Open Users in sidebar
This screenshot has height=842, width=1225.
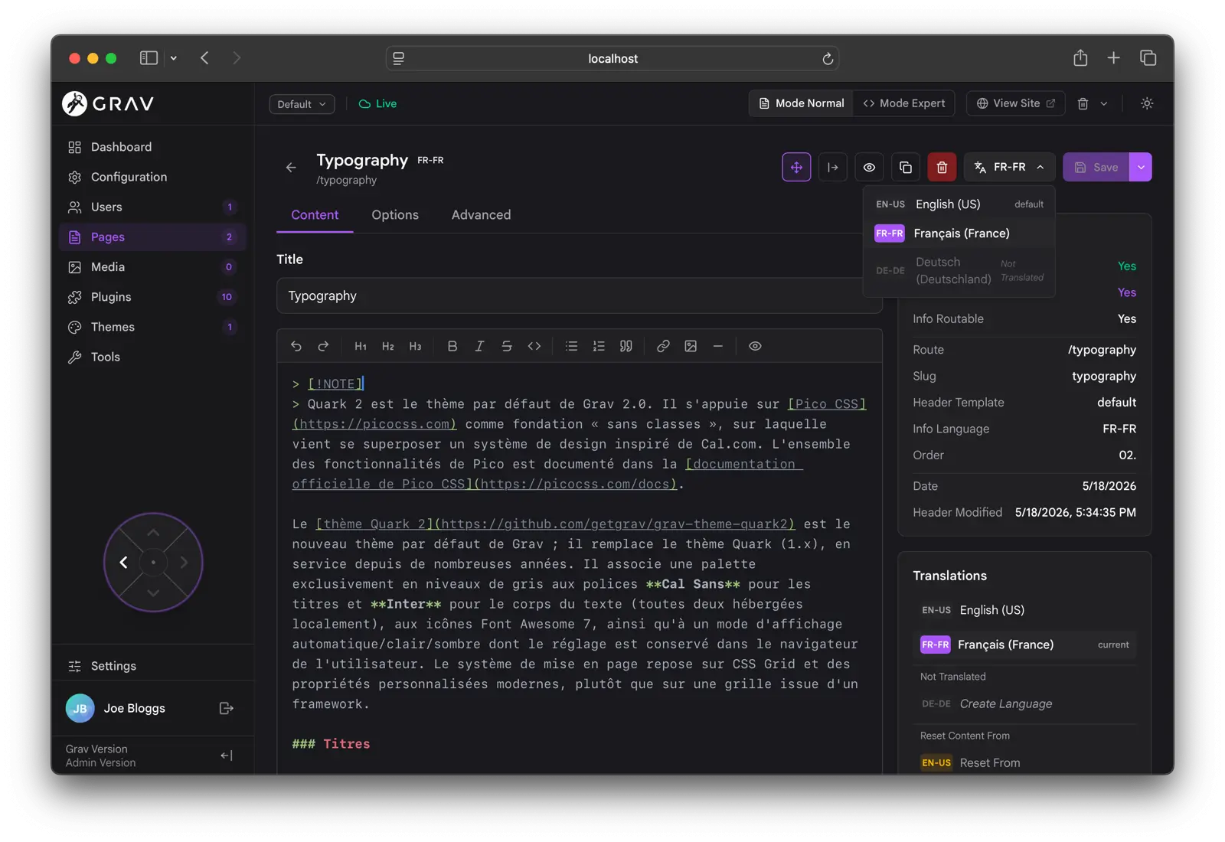point(152,207)
